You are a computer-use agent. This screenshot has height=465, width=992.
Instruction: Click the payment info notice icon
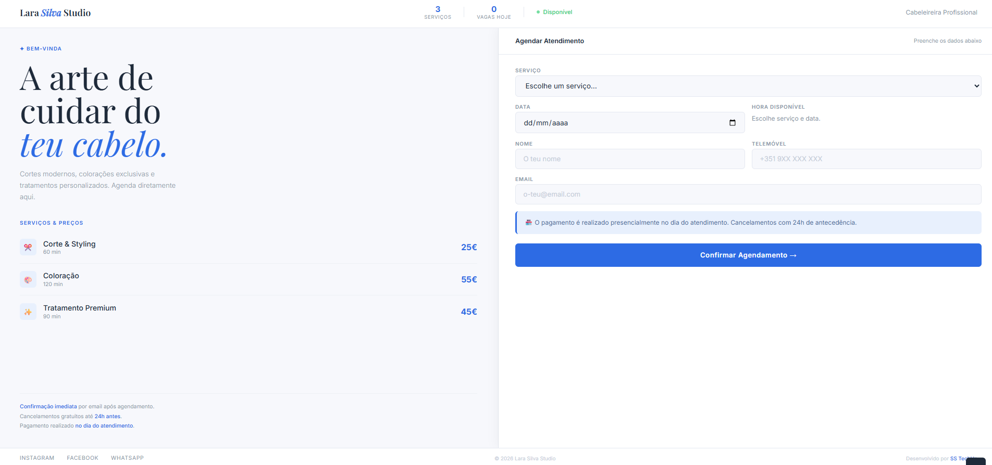[x=529, y=222]
